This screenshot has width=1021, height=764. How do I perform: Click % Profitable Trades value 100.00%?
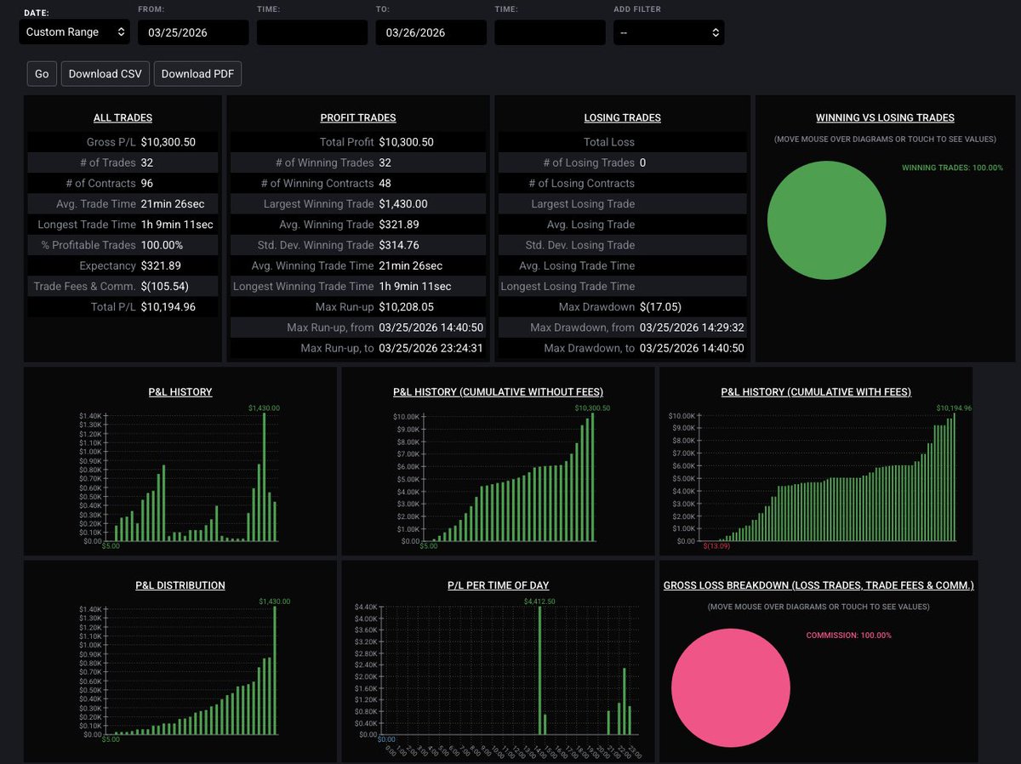162,245
